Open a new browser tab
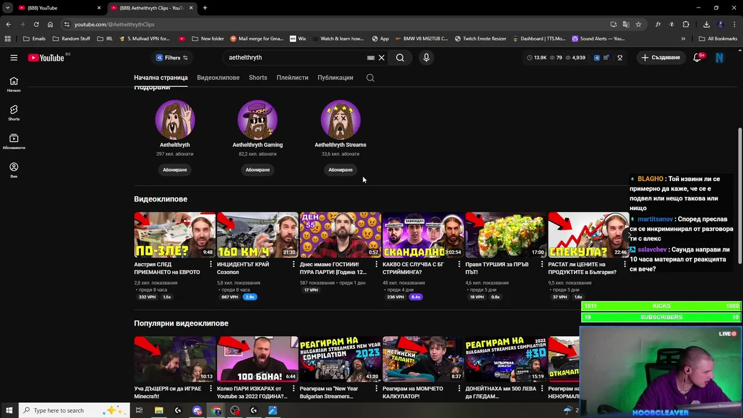 click(x=205, y=8)
